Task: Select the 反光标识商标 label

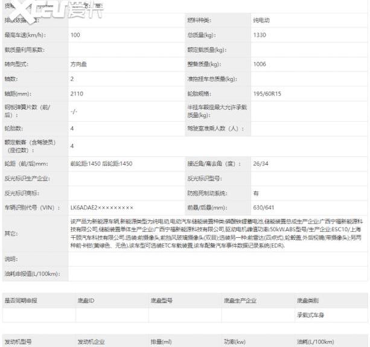Action: [x=22, y=193]
